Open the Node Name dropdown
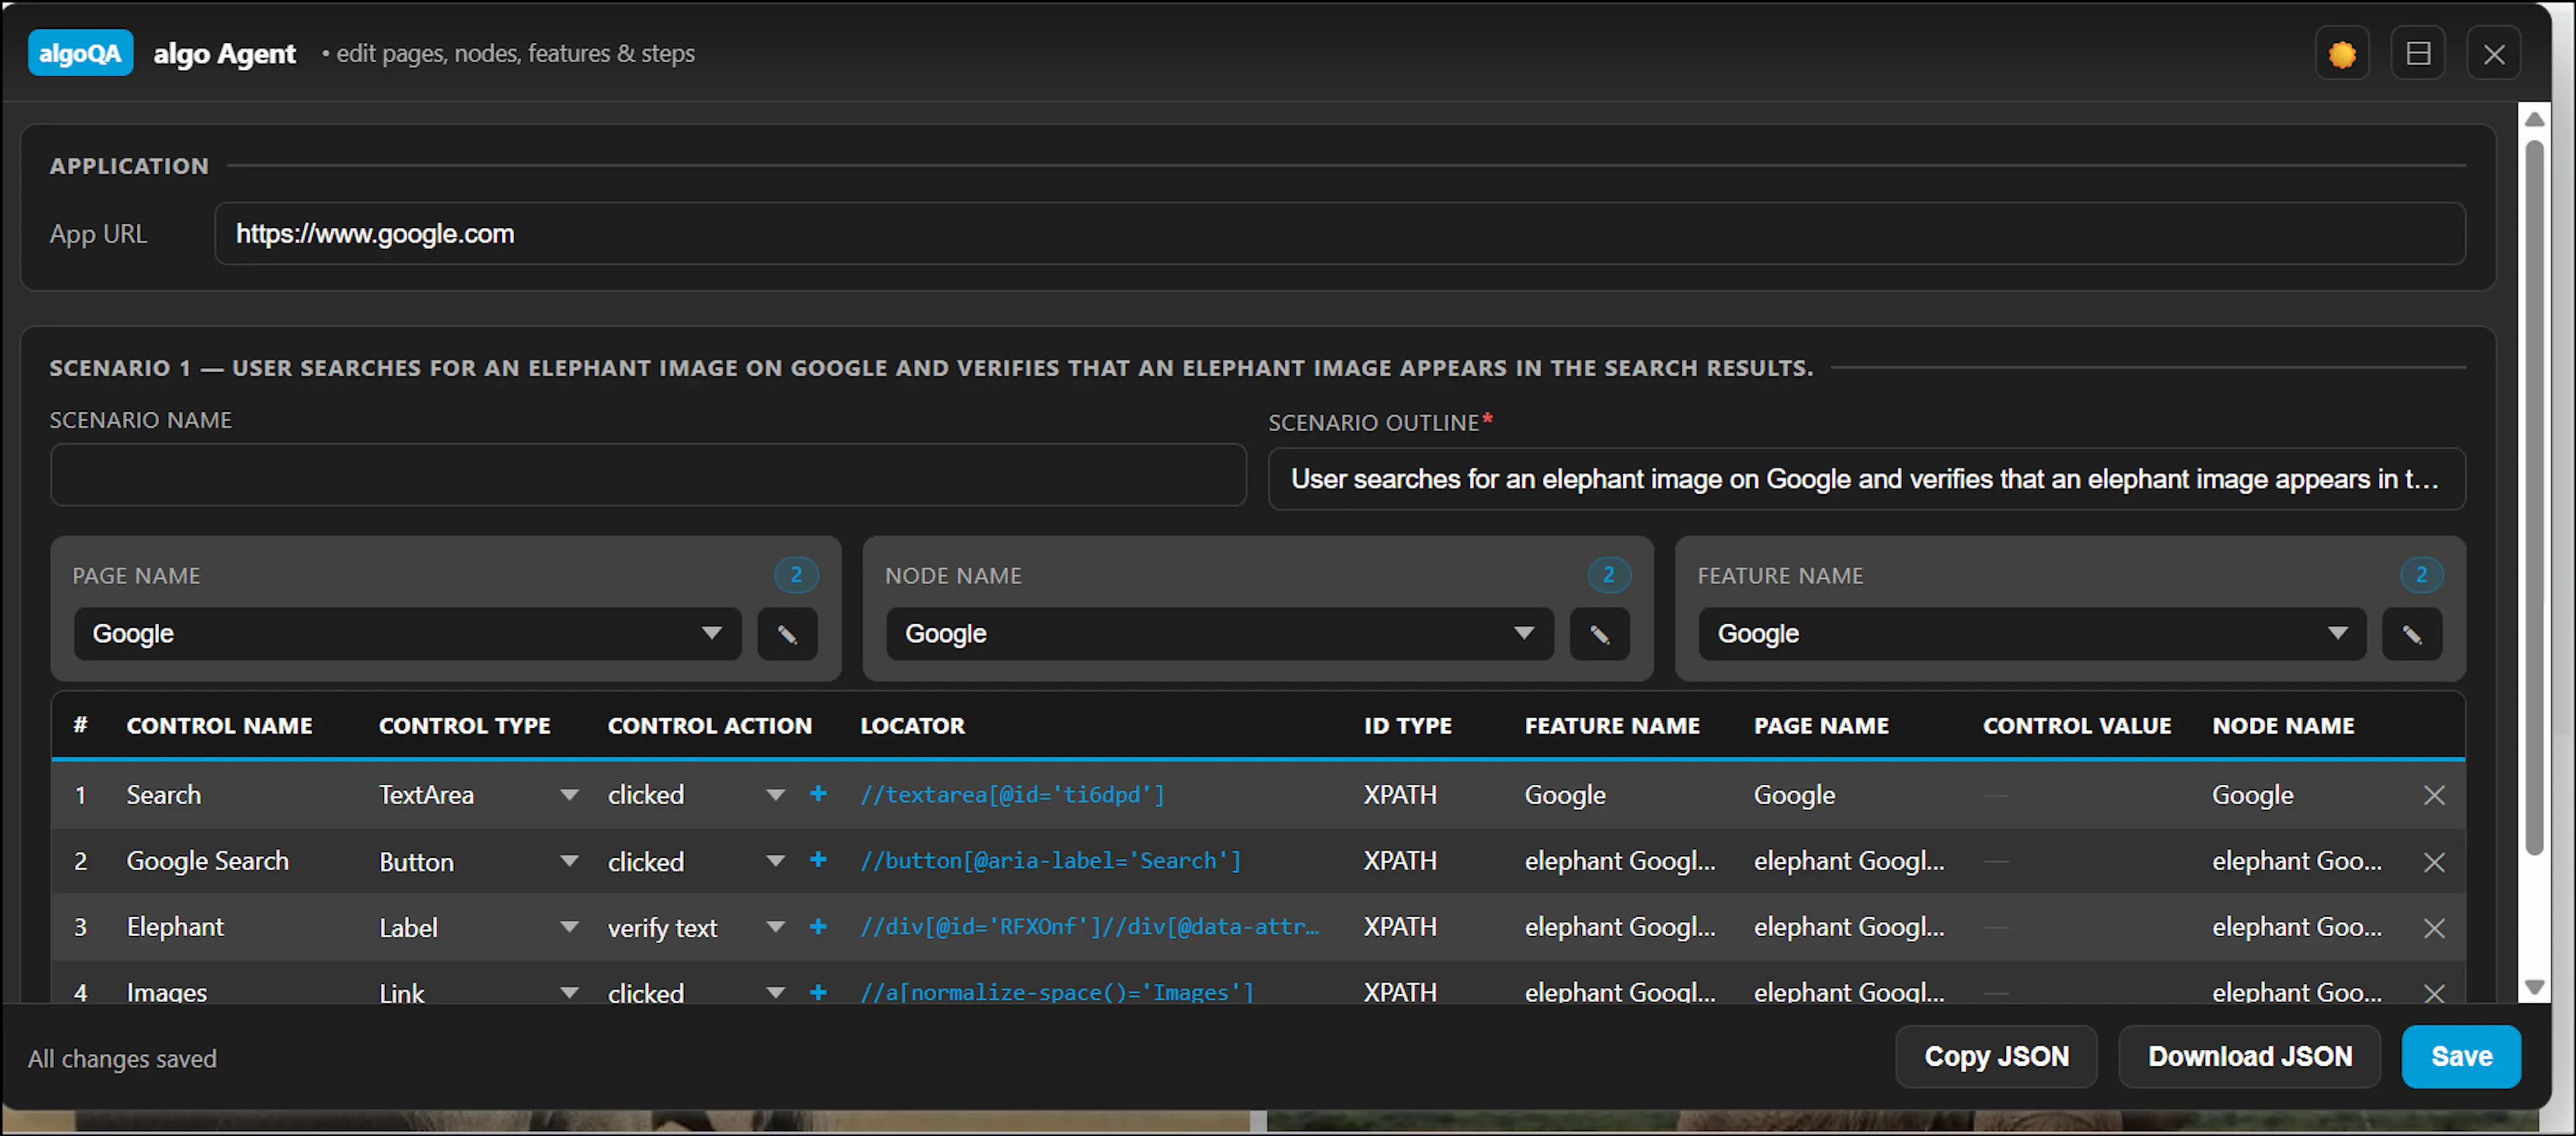The height and width of the screenshot is (1136, 2576). pyautogui.click(x=1219, y=634)
